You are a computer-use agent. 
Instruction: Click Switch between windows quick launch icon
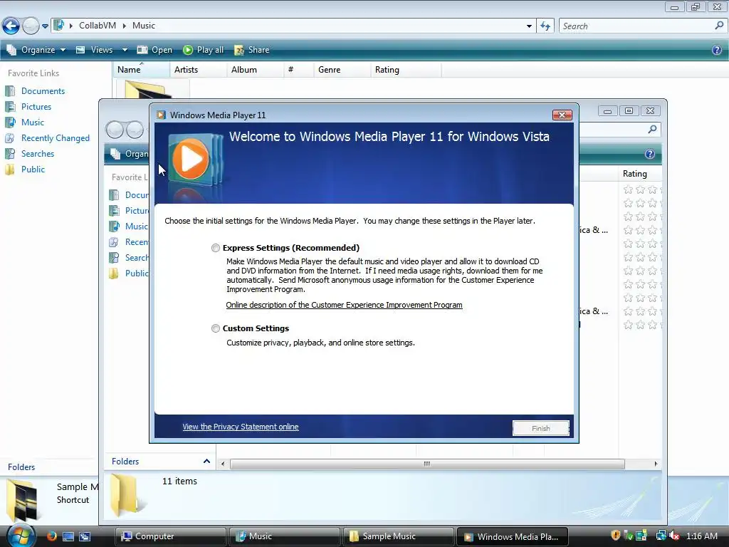pyautogui.click(x=85, y=536)
